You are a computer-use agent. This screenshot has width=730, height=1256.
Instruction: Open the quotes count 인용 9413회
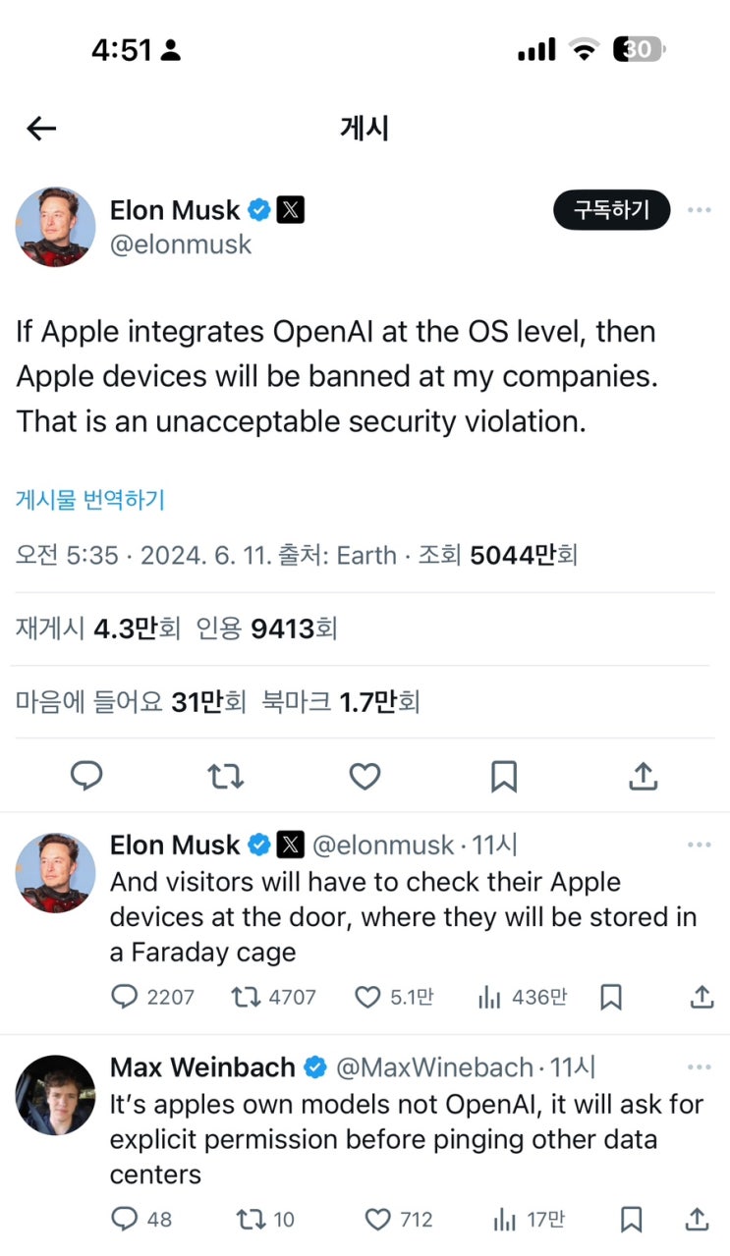coord(267,628)
